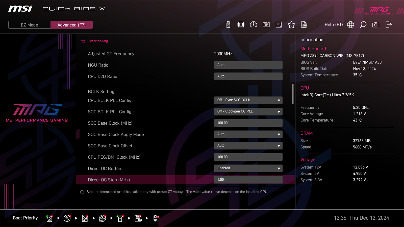Edit SOC Base Clock (MHz) value field
Viewport: 404px width, 227px height.
248,123
